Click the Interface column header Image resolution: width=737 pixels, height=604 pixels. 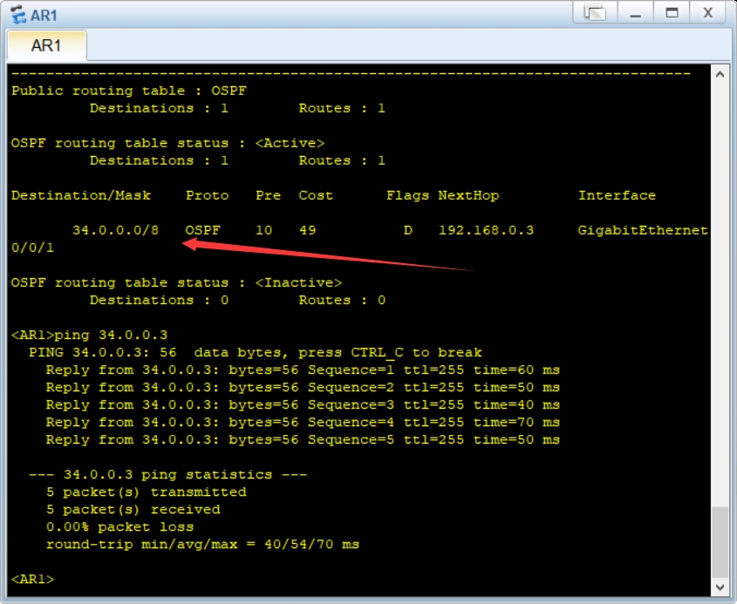click(x=617, y=195)
